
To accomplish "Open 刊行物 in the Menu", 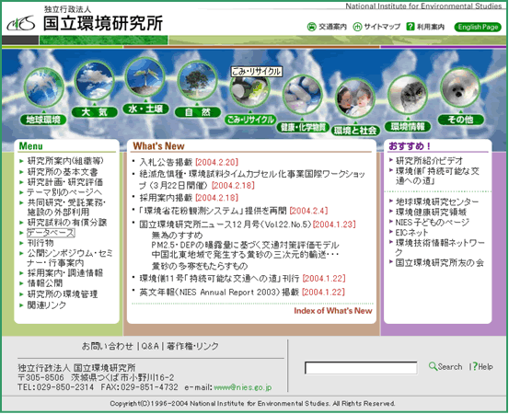I will click(40, 243).
